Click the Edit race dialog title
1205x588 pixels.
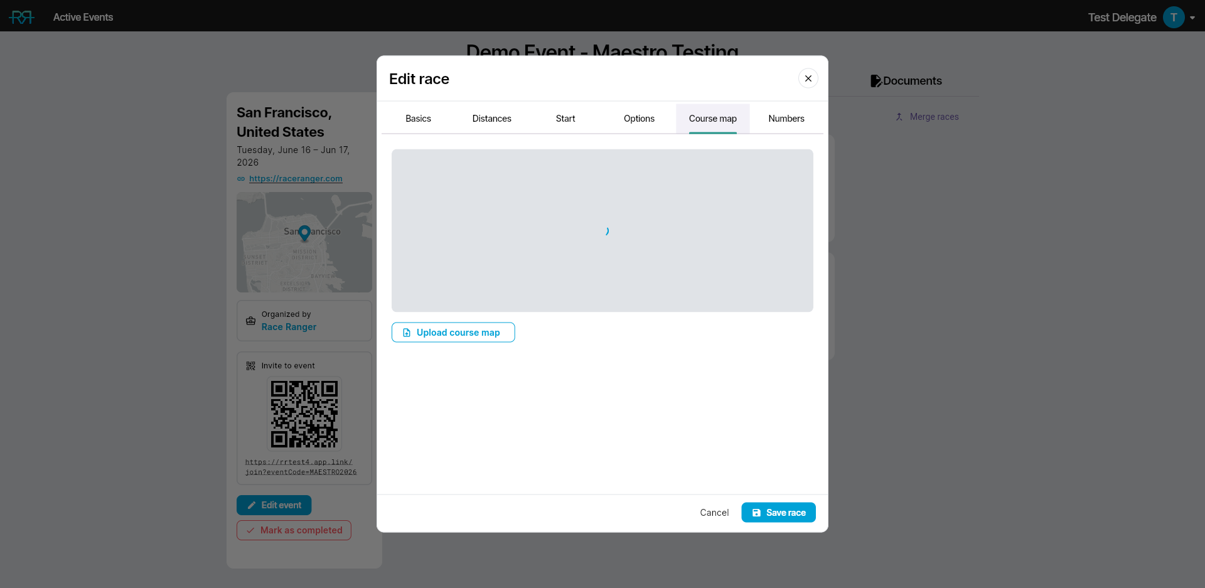pos(419,79)
